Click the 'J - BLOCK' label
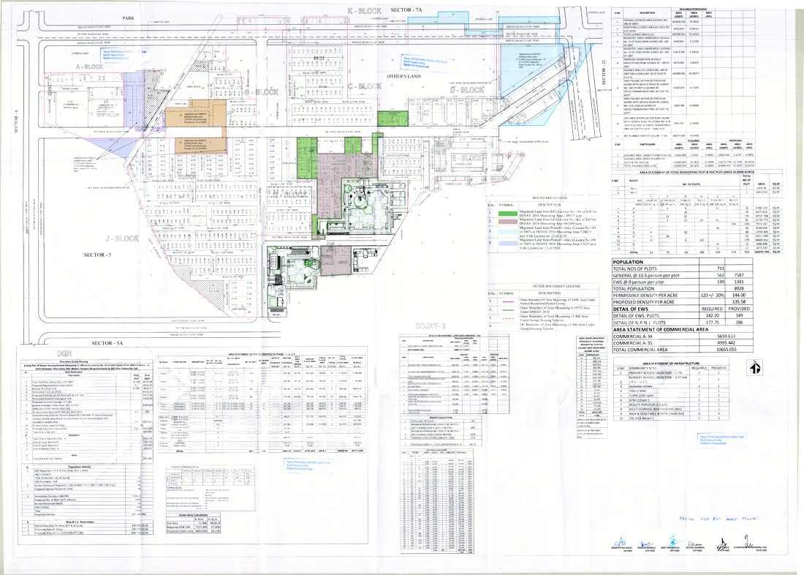 click(x=123, y=238)
